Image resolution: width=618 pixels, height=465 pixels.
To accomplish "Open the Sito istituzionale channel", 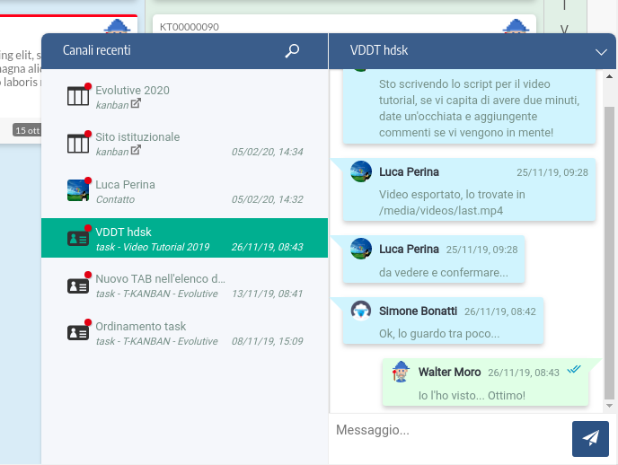I will (137, 137).
